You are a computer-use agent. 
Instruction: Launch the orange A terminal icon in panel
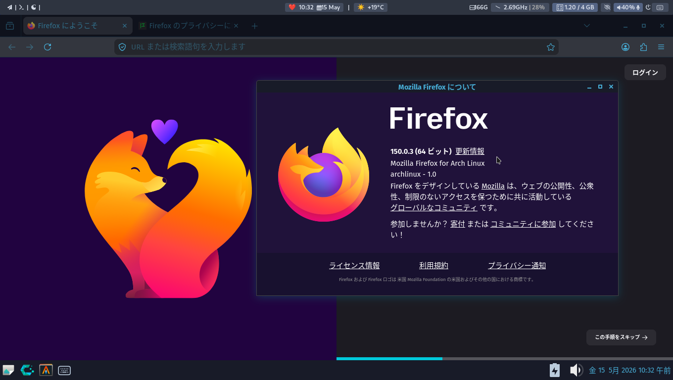[46, 370]
